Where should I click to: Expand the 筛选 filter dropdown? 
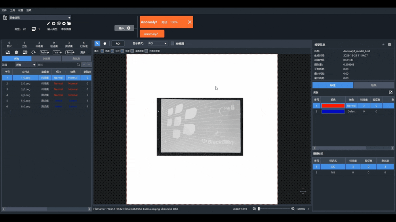[25, 65]
